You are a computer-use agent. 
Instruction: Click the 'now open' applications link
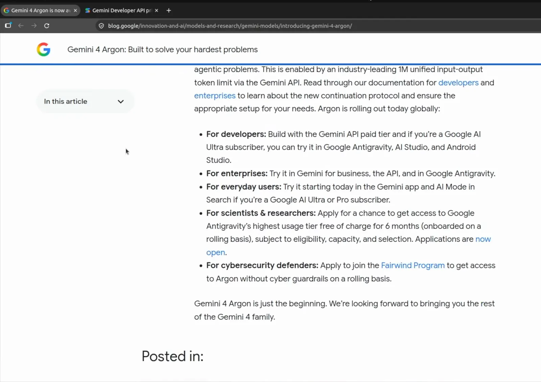(483, 239)
